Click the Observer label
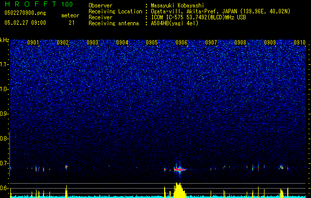Image resolution: width=311 pixels, height=198 pixels. [100, 5]
